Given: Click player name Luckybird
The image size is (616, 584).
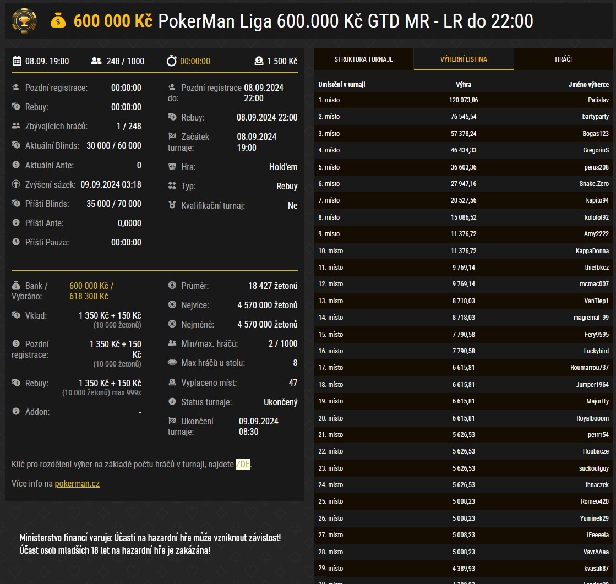Looking at the screenshot, I should (x=596, y=351).
